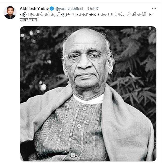
Task: Click 'सरदार वल्लभभाई पटेल' in tweet text
Action: click(107, 14)
